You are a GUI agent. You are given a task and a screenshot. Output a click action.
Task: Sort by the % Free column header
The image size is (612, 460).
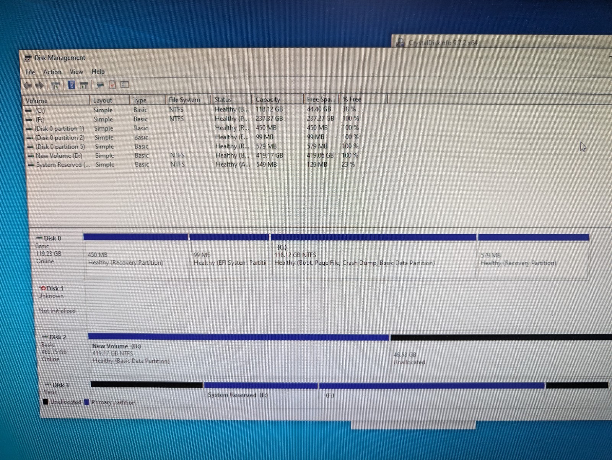[363, 99]
